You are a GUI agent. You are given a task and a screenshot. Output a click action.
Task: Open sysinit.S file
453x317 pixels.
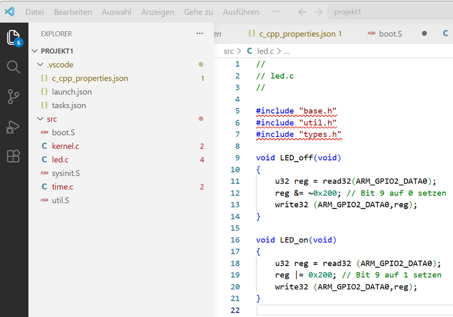[66, 173]
